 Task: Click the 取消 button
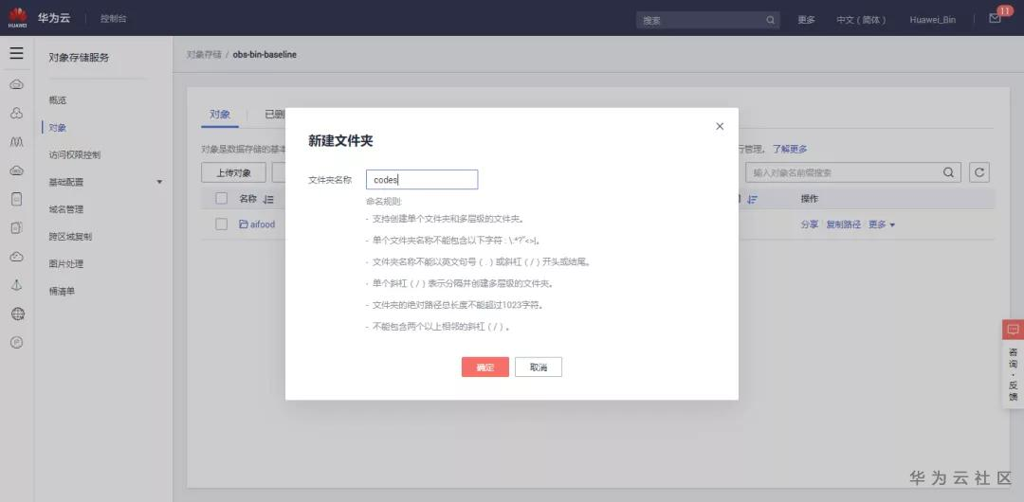(539, 367)
